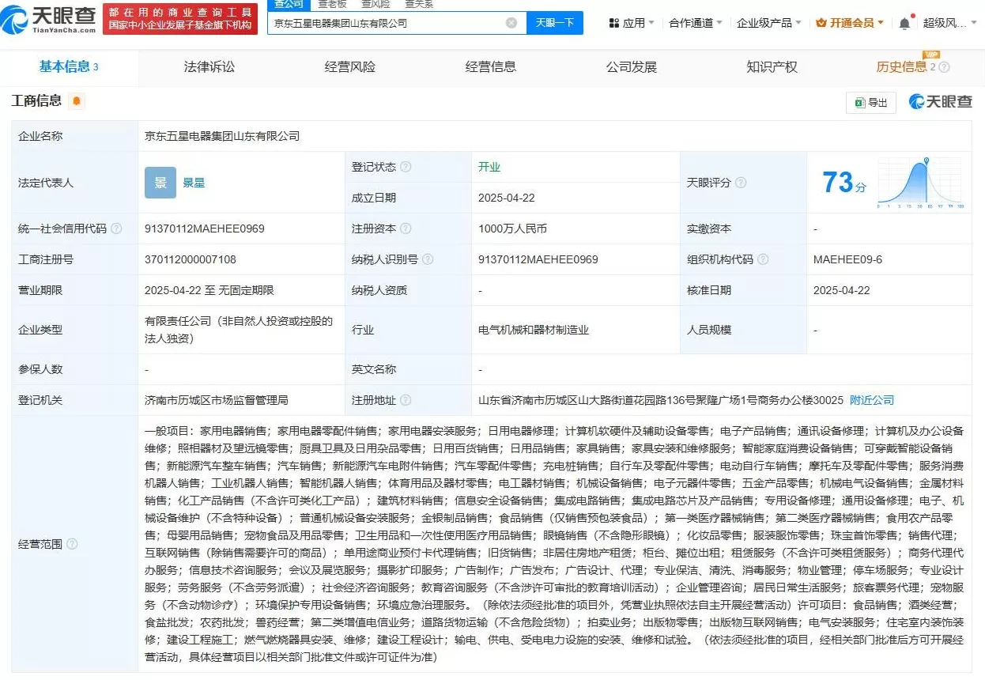Open the 知识产权 tab
This screenshot has width=985, height=680.
(772, 67)
